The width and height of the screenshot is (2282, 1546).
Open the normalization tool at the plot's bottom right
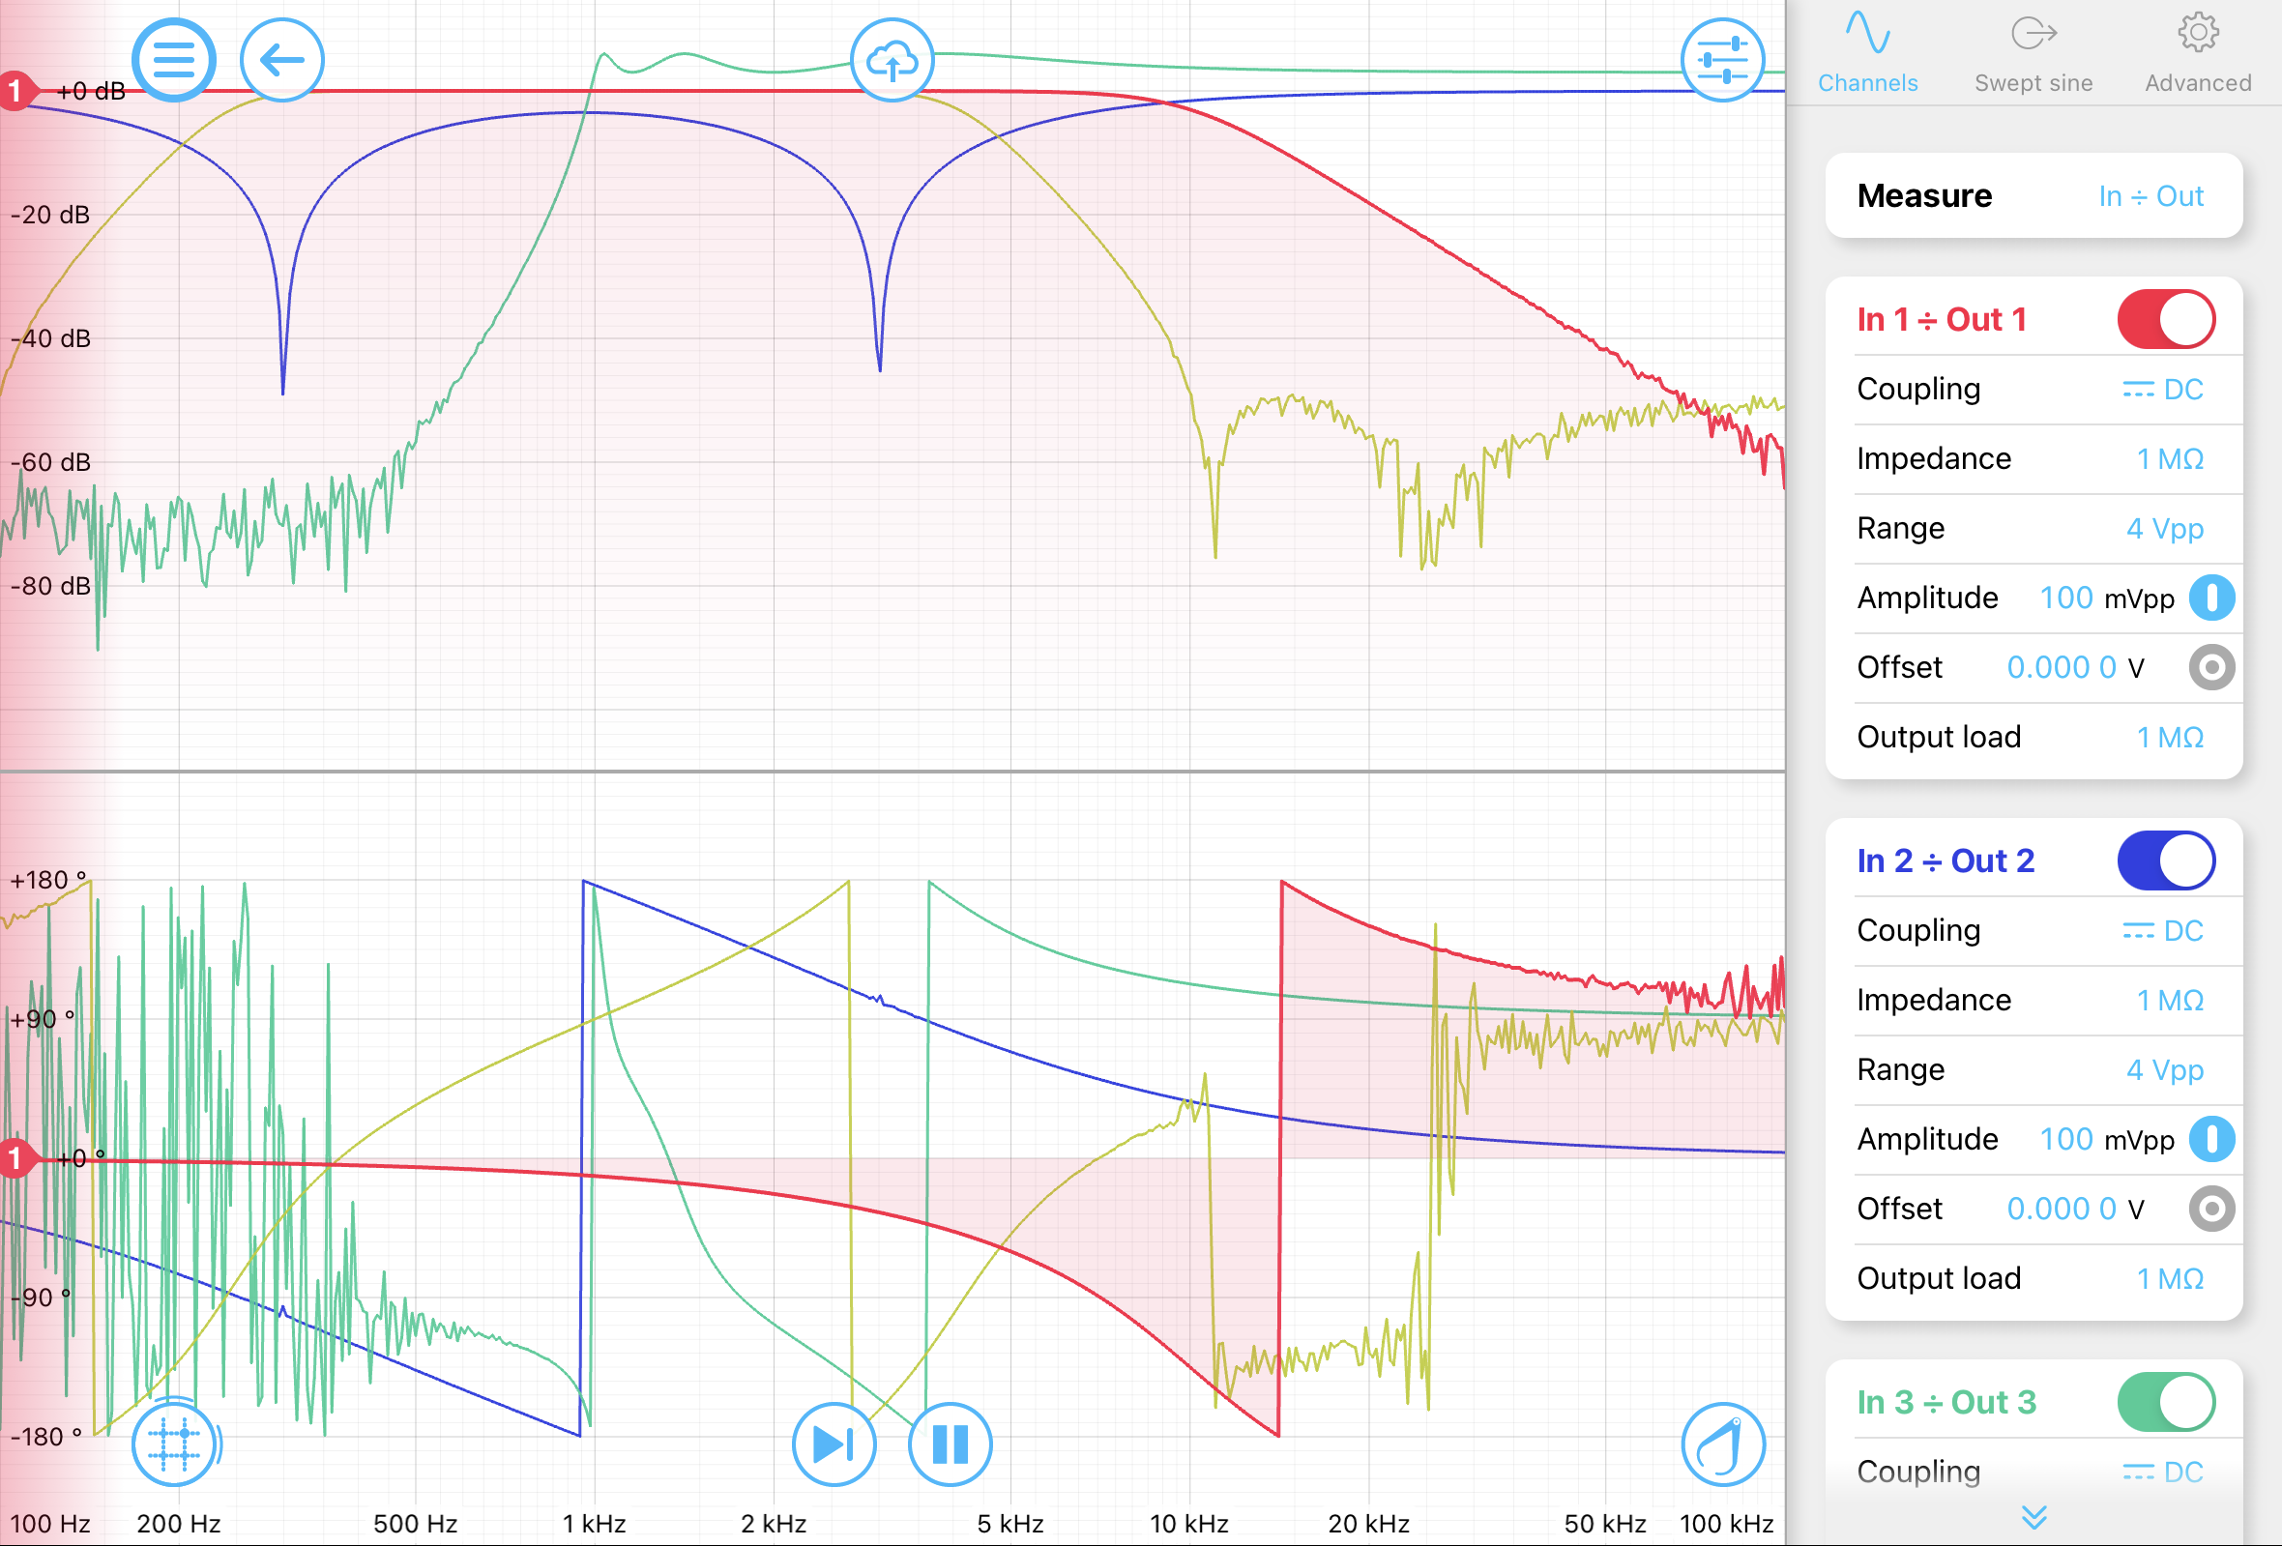(x=1722, y=1444)
